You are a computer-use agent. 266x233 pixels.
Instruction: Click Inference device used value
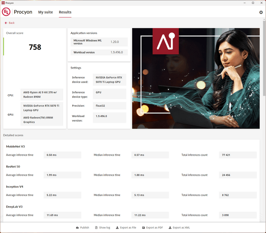pos(110,80)
